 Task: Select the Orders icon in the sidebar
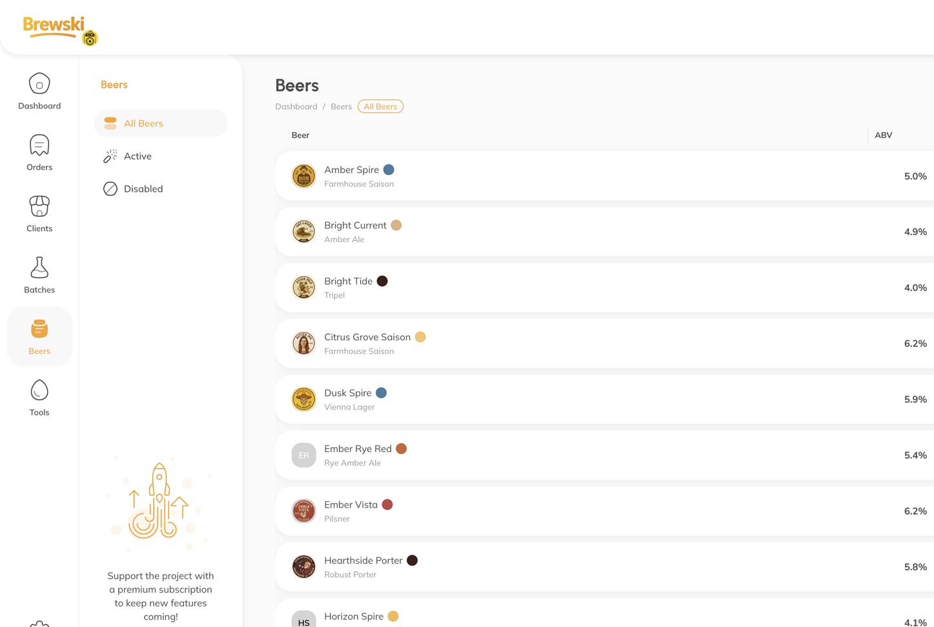point(39,152)
